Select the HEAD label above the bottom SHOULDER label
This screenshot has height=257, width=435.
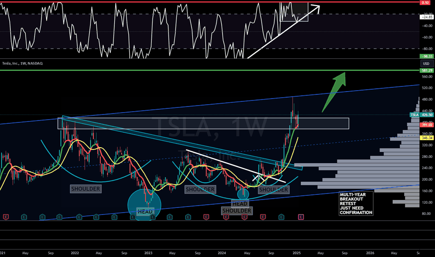pos(240,204)
